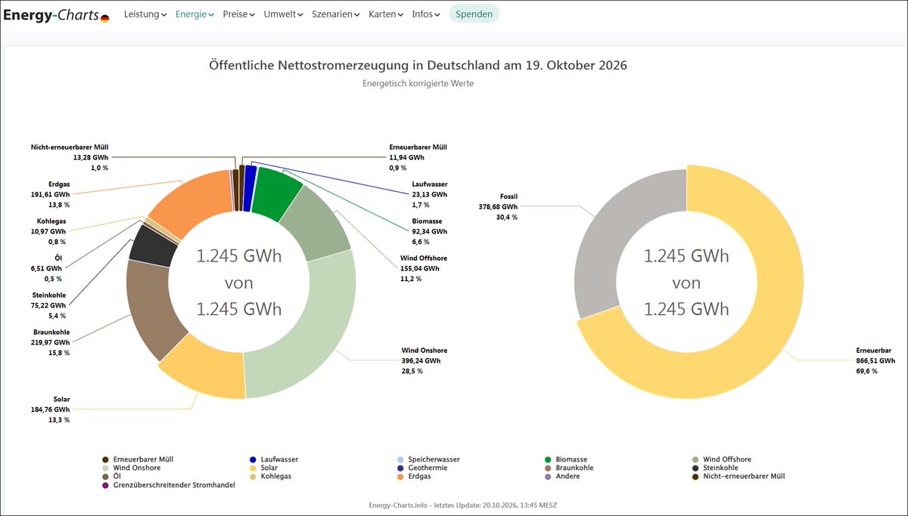Click the Kohlegas legend color dot

tap(253, 476)
